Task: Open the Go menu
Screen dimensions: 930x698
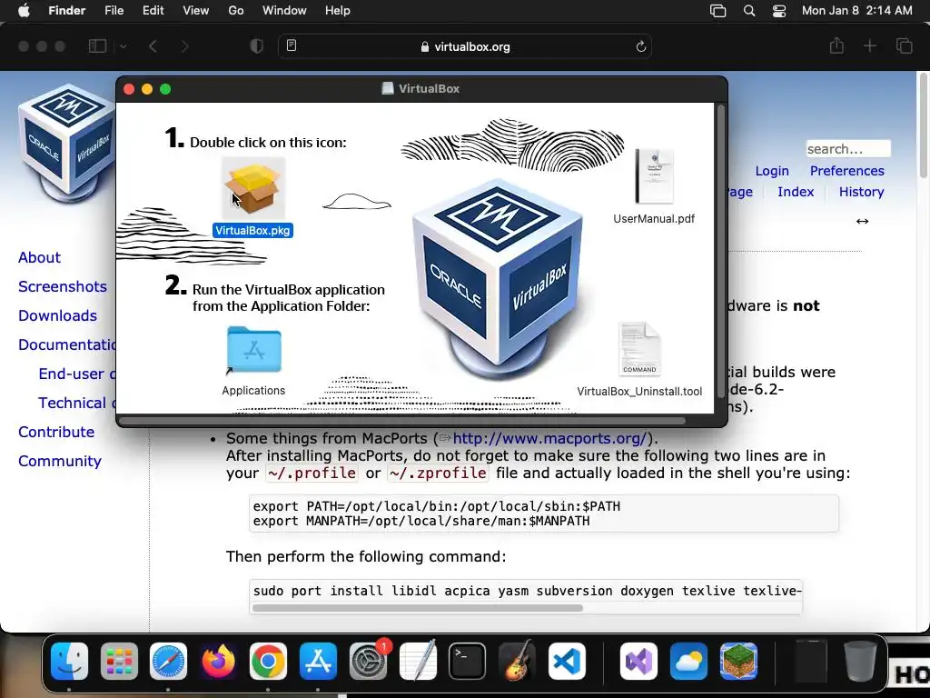Action: tap(236, 11)
